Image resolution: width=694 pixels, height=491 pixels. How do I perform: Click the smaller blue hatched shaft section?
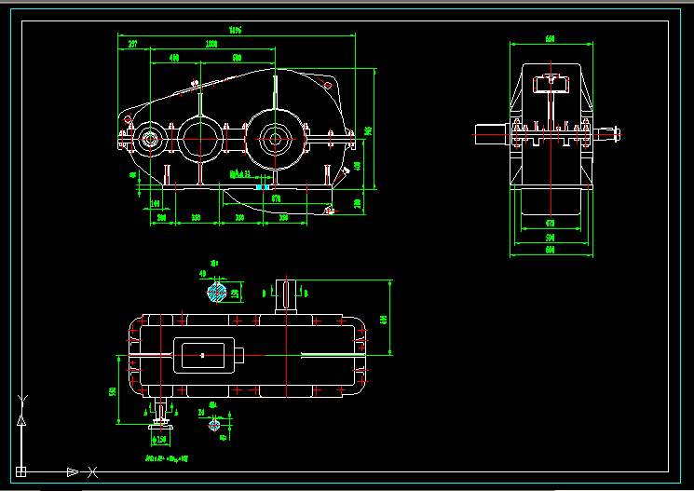(214, 424)
